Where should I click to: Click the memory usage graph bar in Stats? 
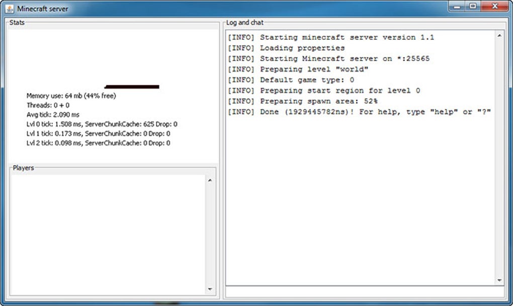[x=132, y=87]
